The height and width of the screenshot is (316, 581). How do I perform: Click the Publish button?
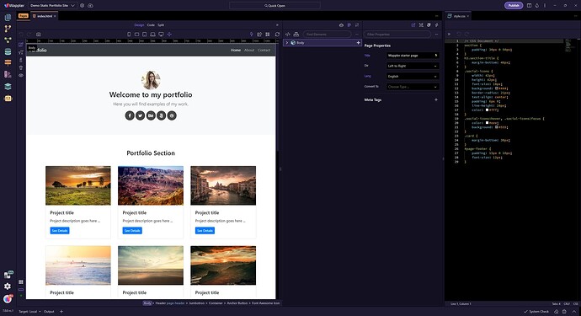[x=514, y=6]
